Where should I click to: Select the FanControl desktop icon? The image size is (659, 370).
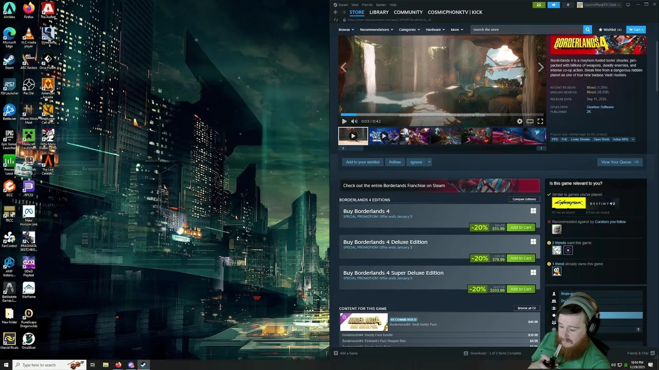[9, 239]
